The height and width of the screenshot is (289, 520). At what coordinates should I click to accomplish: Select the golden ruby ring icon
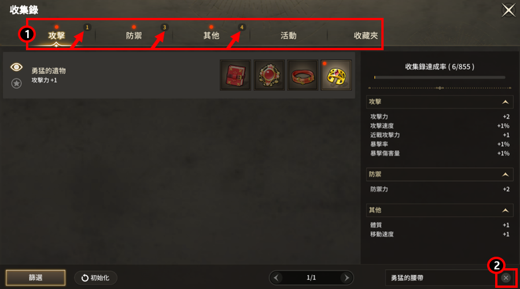coord(336,75)
